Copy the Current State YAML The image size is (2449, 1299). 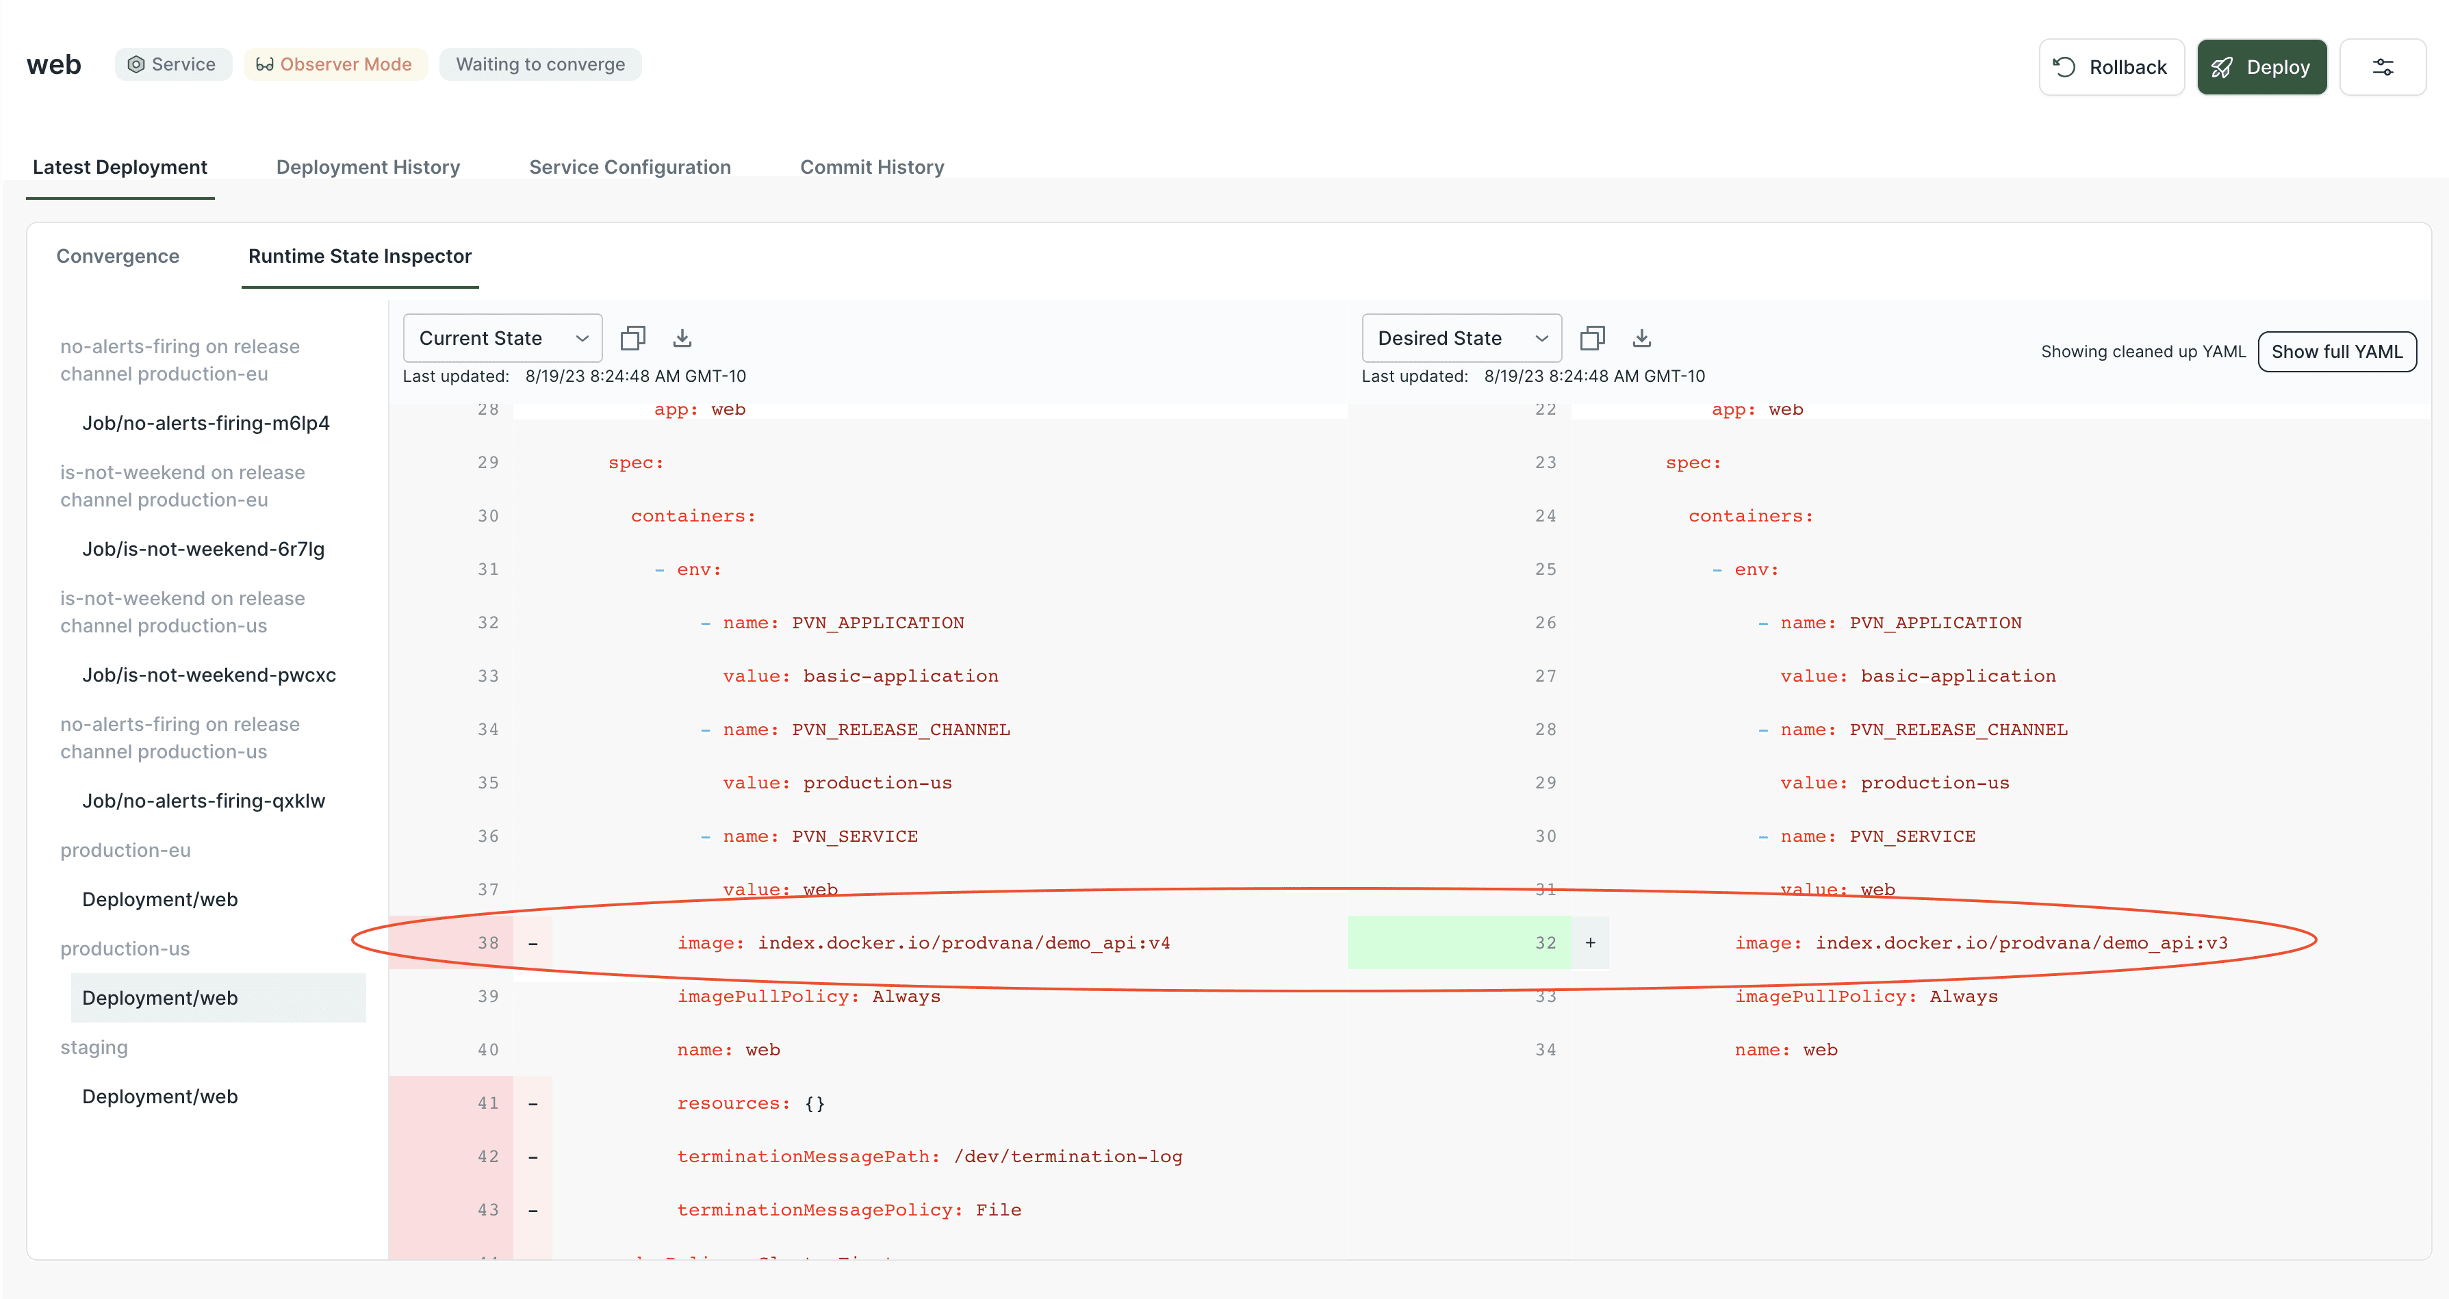pyautogui.click(x=632, y=337)
